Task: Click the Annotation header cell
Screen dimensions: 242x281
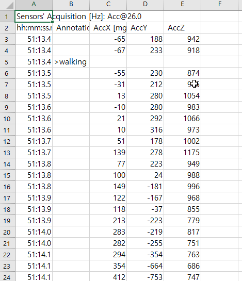Action: (71, 28)
